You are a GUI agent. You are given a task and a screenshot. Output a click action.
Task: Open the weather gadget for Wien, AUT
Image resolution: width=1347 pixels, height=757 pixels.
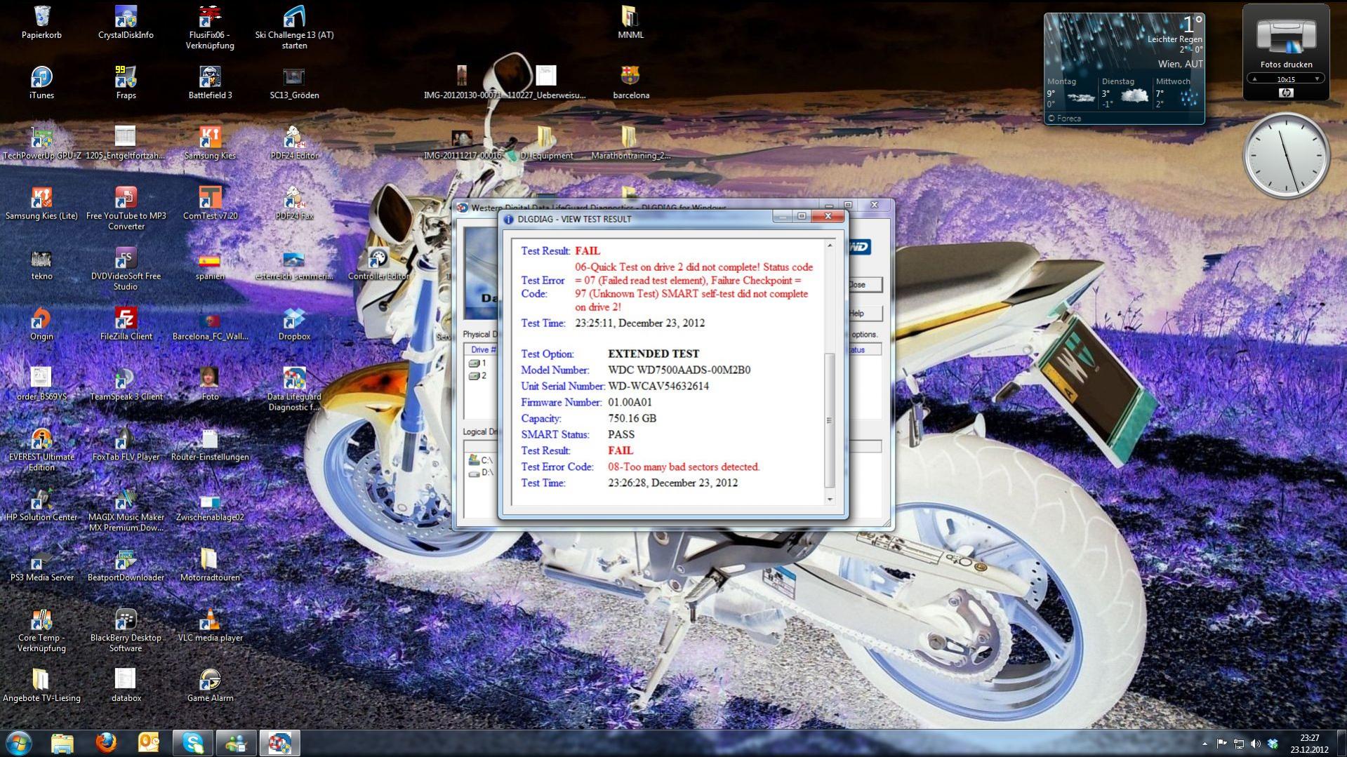coord(1124,69)
